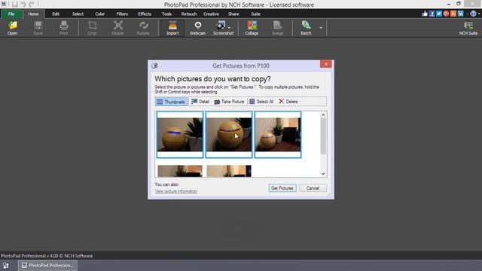Click the Image toolbar icon

277,28
